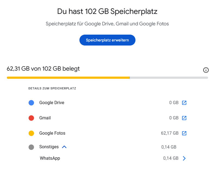
Task: Select the Google Drive label
Action: coord(52,103)
